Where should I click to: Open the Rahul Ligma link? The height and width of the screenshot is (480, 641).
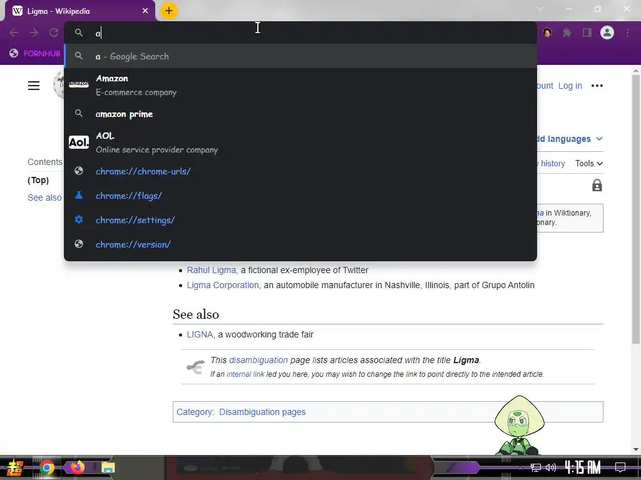pos(212,270)
